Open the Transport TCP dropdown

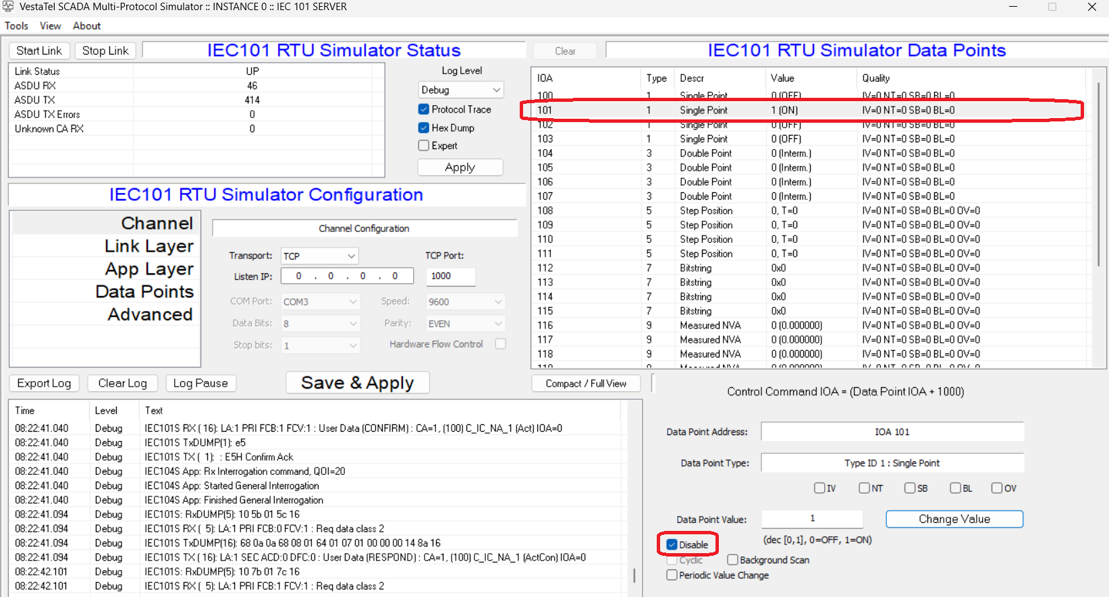click(x=319, y=256)
